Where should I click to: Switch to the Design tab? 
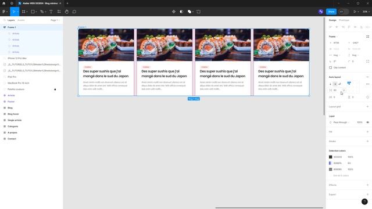(332, 20)
